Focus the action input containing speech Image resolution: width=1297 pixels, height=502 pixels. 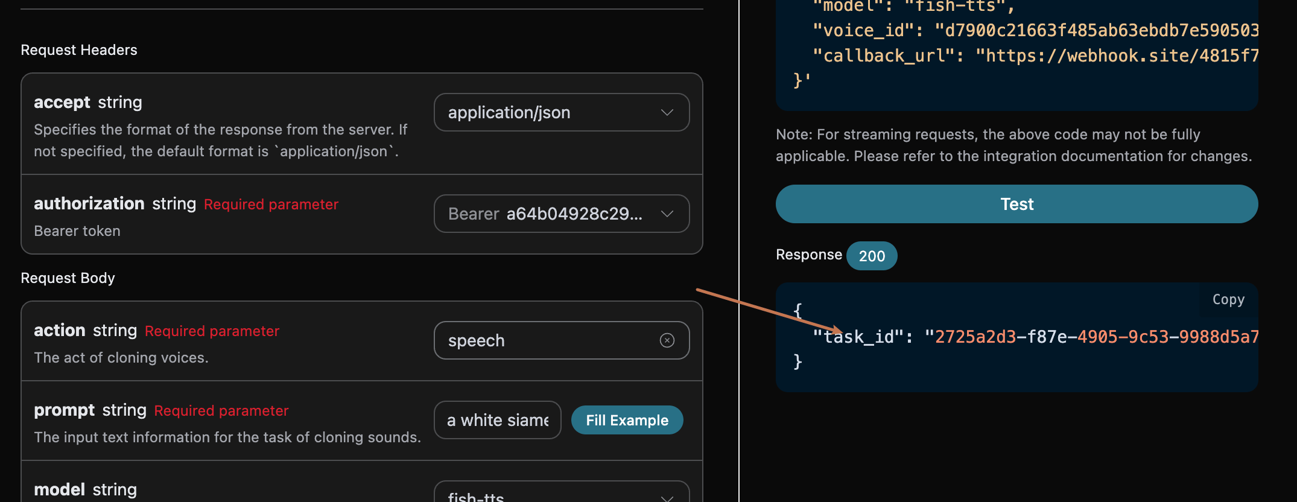click(x=543, y=341)
